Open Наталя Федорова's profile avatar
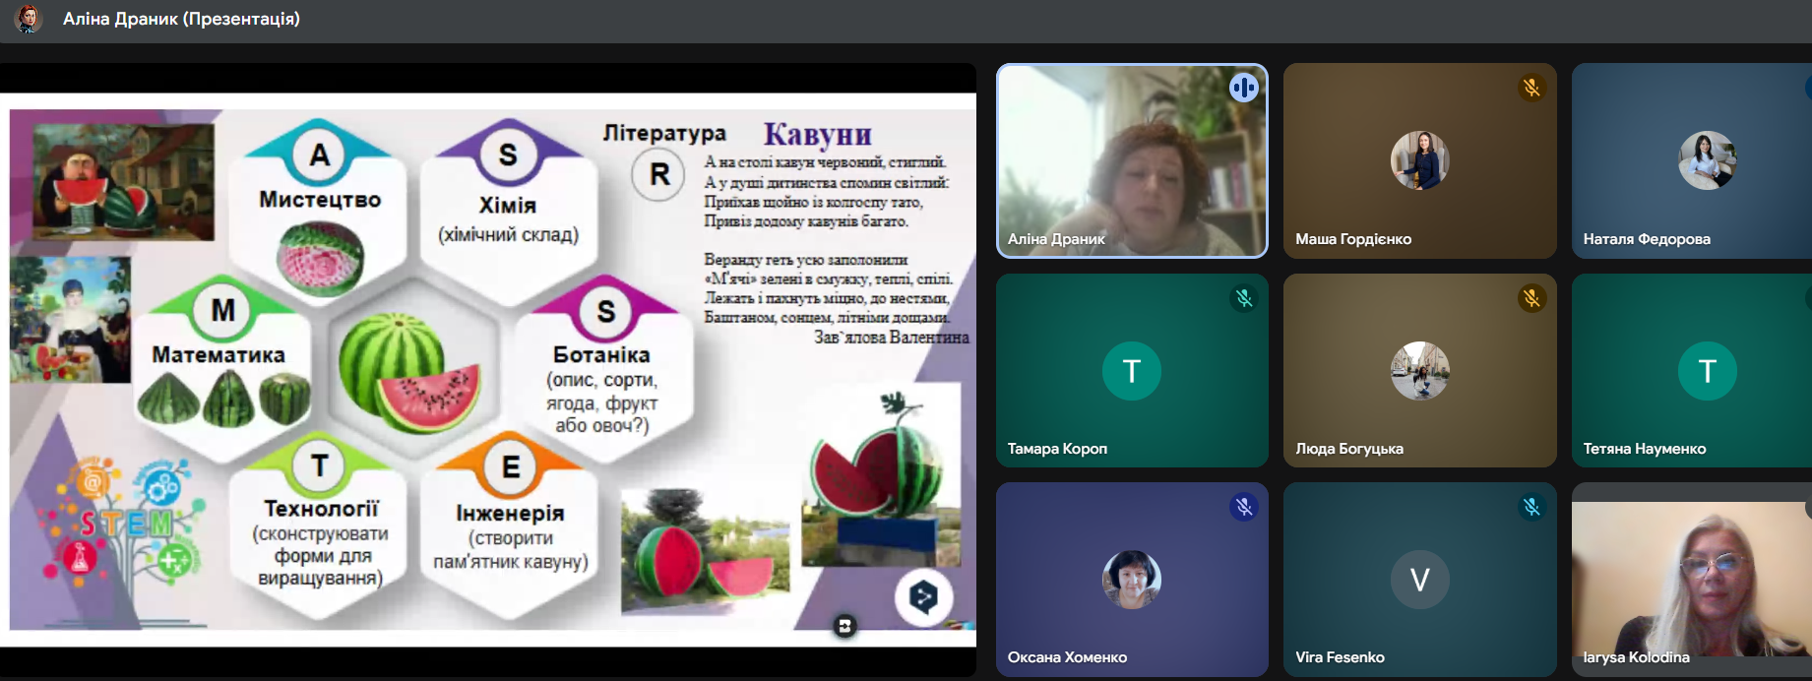The width and height of the screenshot is (1812, 681). pyautogui.click(x=1707, y=160)
